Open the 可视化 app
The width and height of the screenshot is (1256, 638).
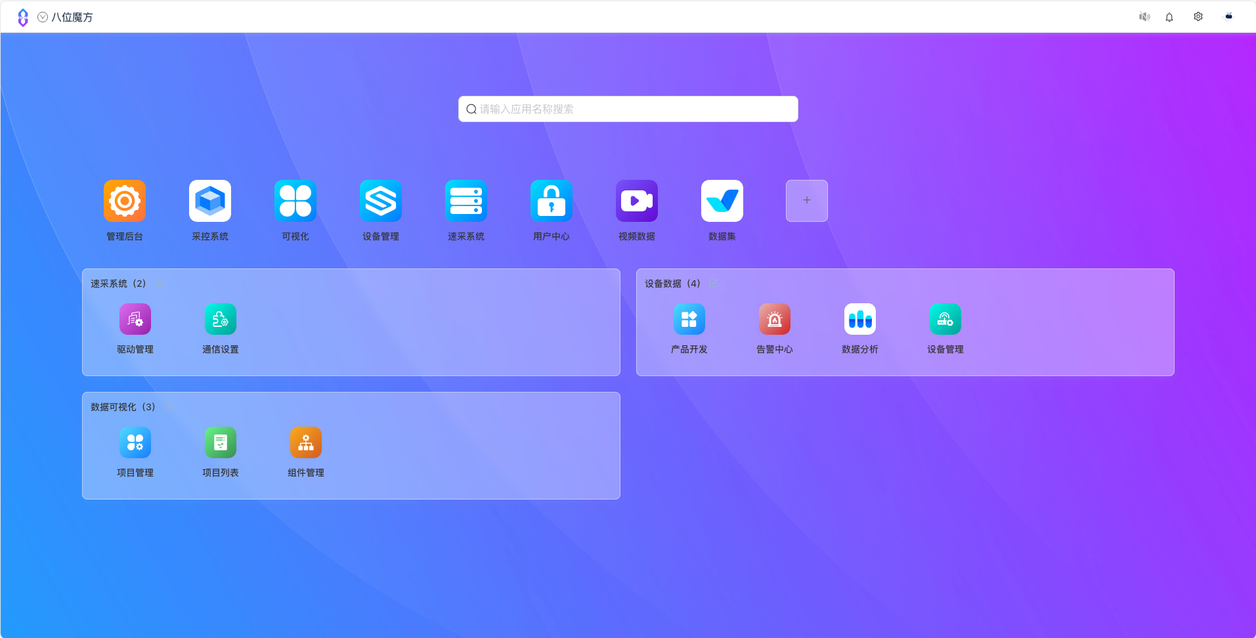(x=295, y=201)
